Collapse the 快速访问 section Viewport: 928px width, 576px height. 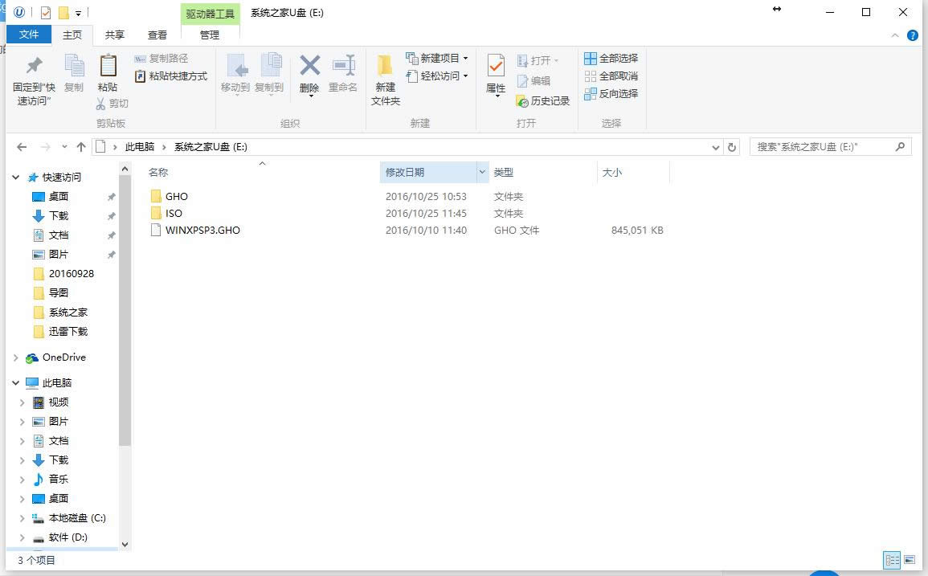click(14, 177)
